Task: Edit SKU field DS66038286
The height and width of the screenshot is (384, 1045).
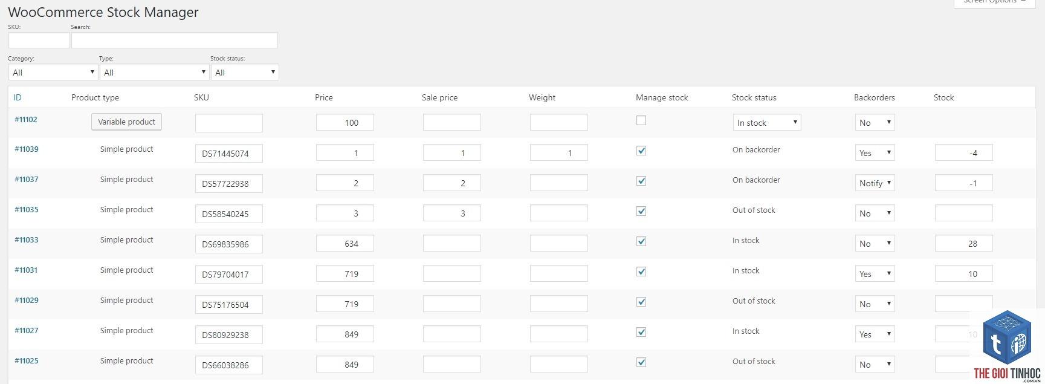Action: (x=229, y=365)
